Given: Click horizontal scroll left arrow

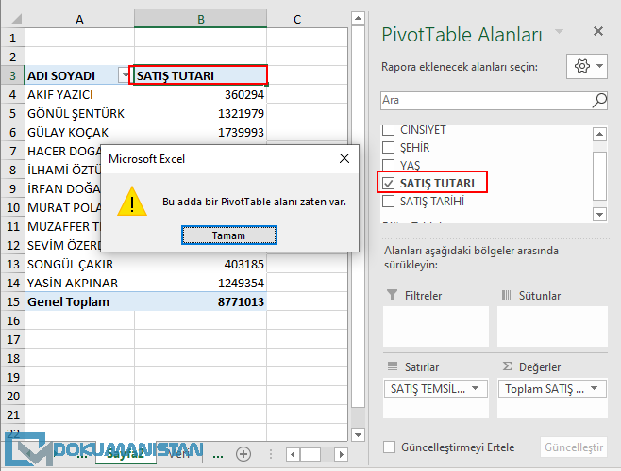Looking at the screenshot, I should point(293,454).
